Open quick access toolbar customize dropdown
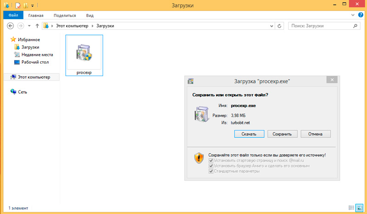This screenshot has width=367, height=214. click(32, 5)
